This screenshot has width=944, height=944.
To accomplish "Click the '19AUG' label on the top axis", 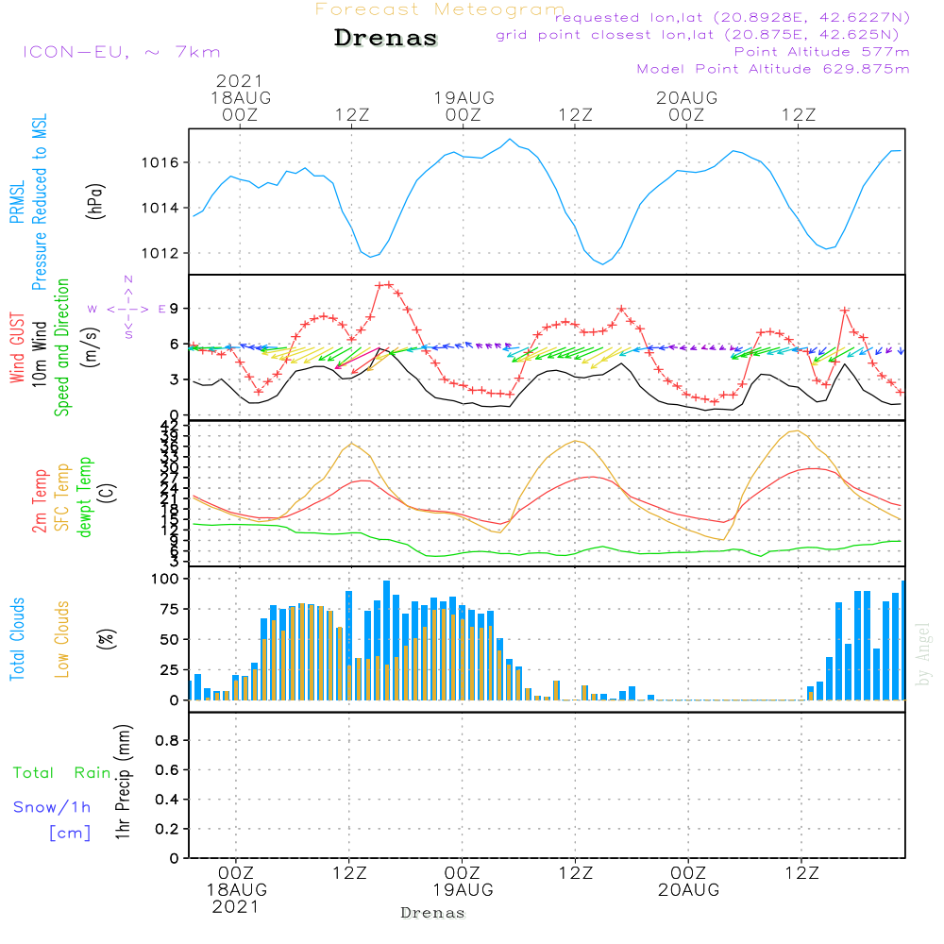I will click(x=464, y=97).
